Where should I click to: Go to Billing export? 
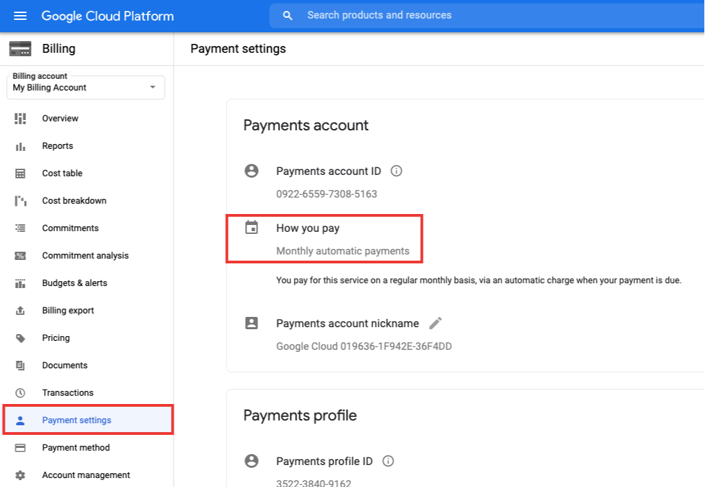(69, 311)
